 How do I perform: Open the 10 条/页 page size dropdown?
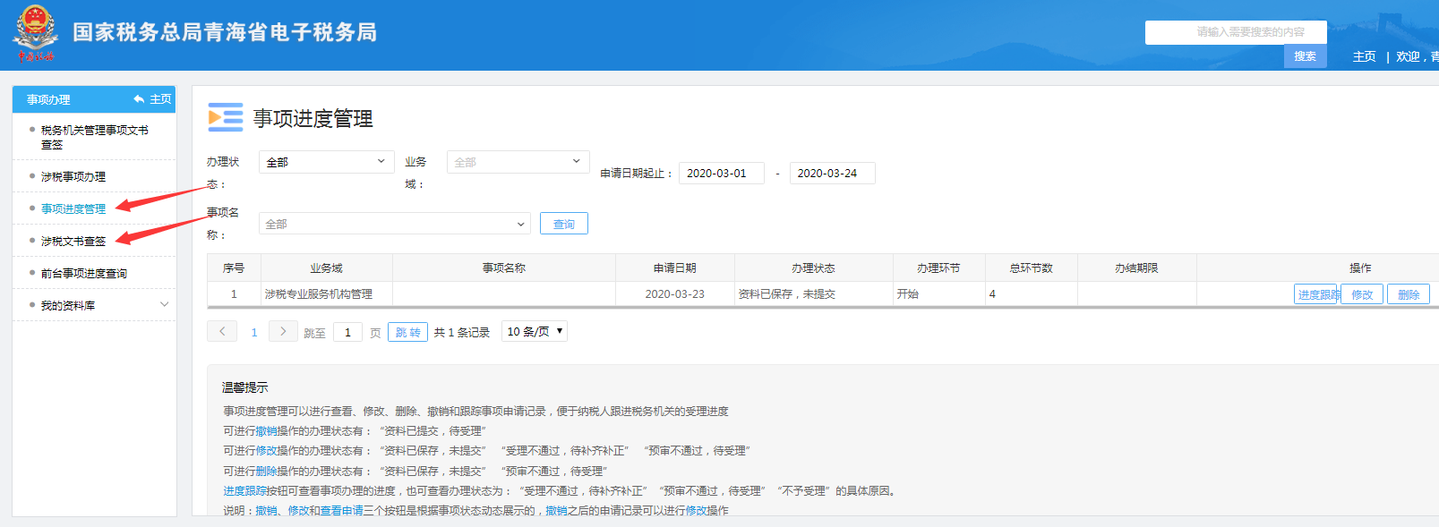pos(535,331)
